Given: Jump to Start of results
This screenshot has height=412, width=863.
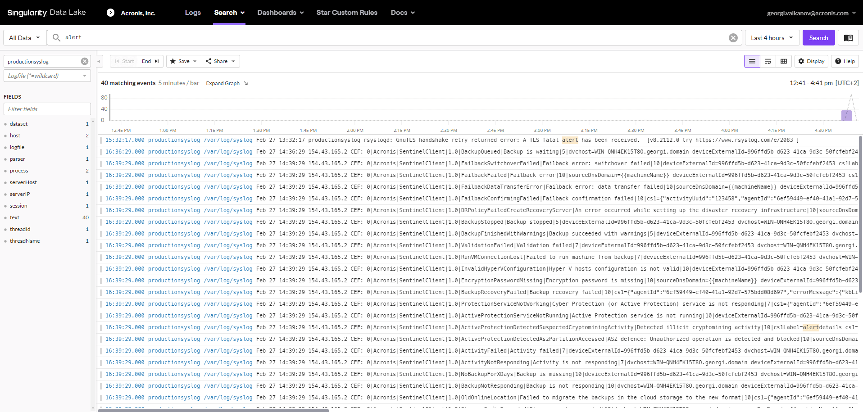Looking at the screenshot, I should point(124,61).
